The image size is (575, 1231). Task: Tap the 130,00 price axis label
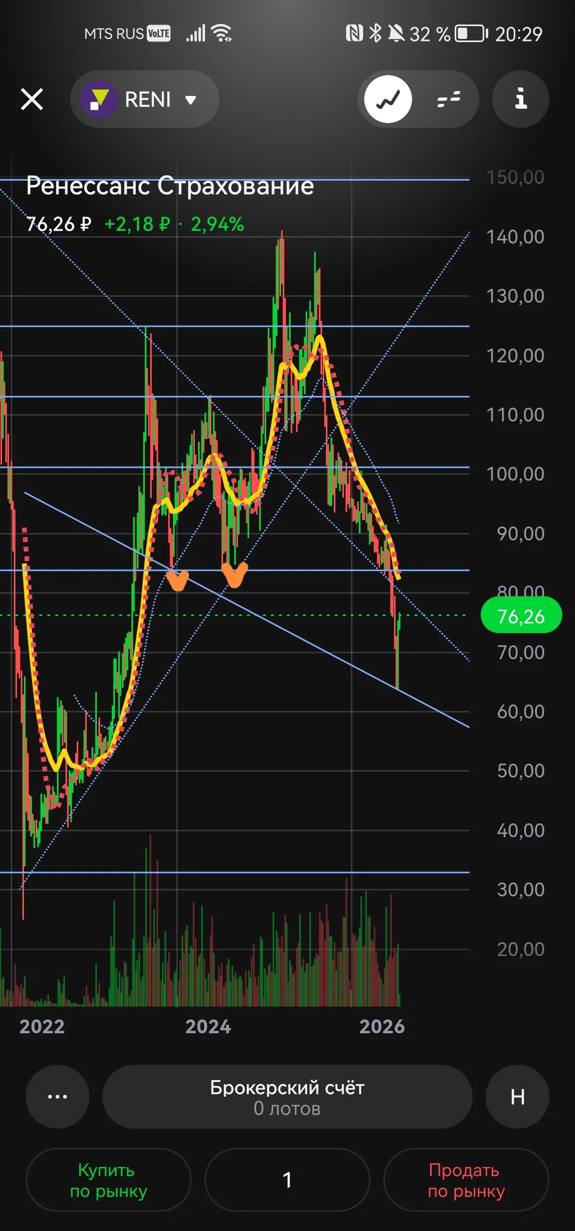click(x=515, y=296)
